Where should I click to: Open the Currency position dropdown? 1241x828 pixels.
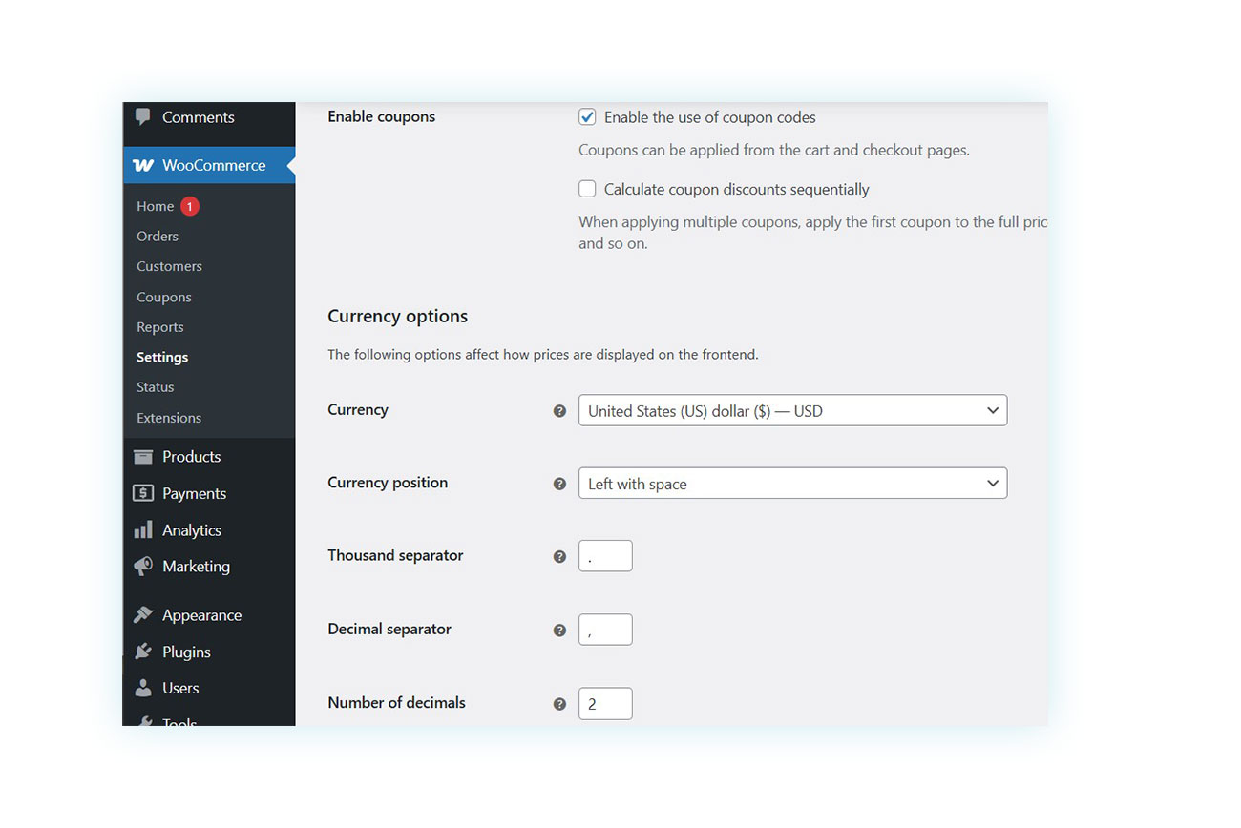[792, 483]
